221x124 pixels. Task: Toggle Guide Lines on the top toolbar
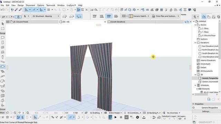26,10
